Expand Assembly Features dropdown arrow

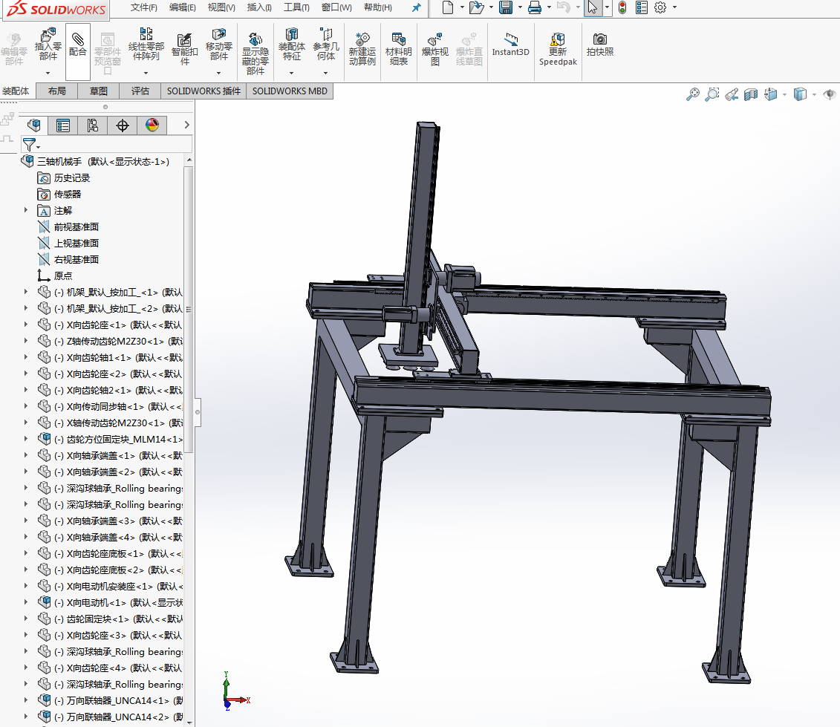[291, 73]
